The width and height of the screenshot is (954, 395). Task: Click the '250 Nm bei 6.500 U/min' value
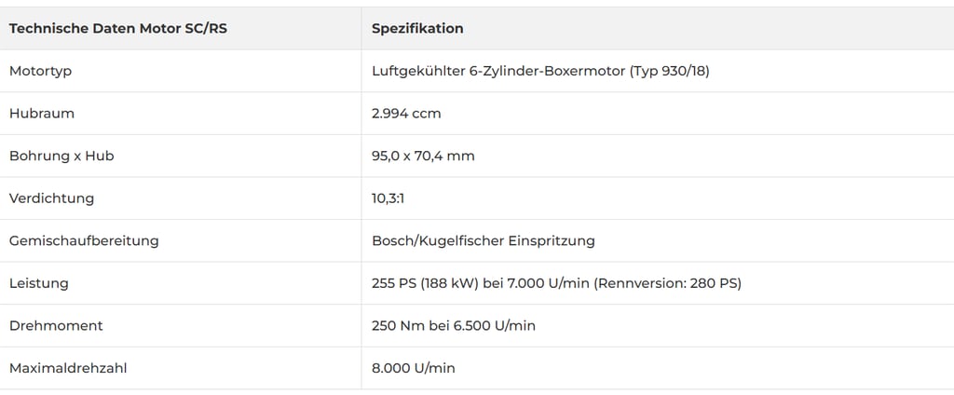point(454,326)
